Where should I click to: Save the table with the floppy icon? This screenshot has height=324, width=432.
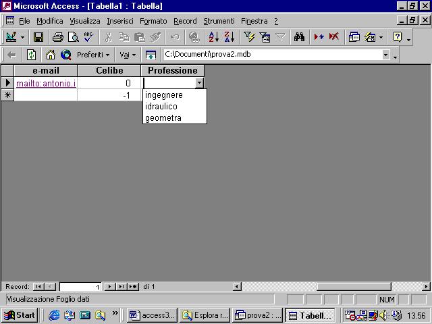pos(38,37)
